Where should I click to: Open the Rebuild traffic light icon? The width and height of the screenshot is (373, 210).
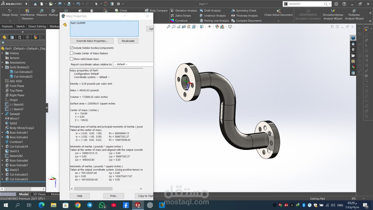(105, 4)
